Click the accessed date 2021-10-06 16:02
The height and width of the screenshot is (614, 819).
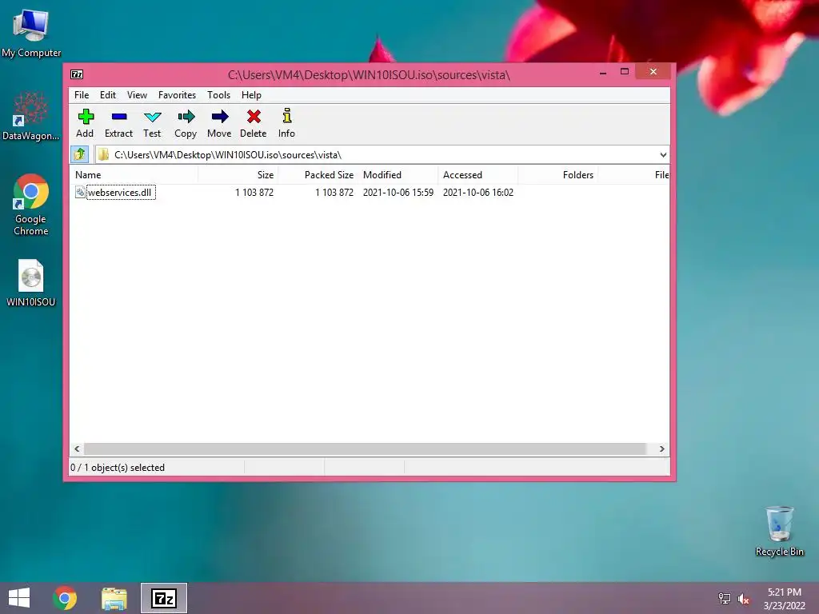pos(478,193)
